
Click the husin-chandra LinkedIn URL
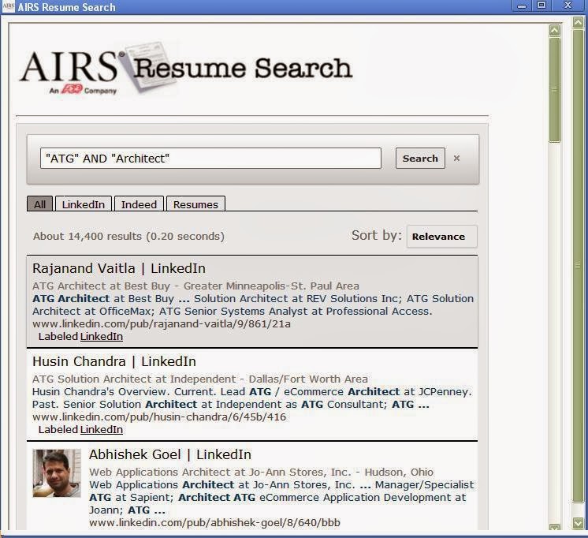click(159, 417)
